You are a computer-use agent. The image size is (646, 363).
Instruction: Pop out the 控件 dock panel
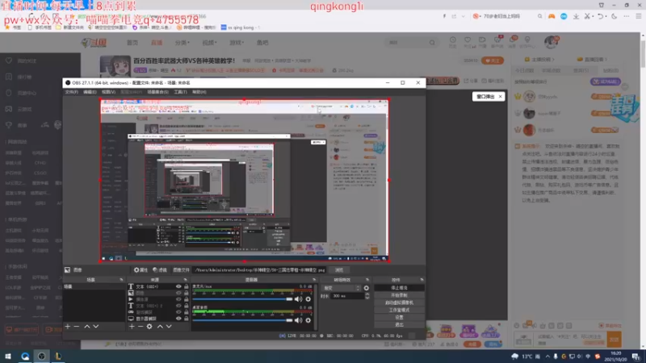pos(422,279)
